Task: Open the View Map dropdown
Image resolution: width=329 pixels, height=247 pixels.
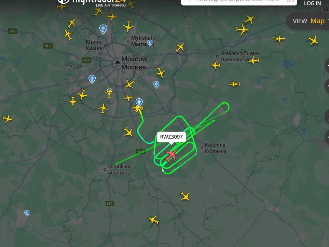Action: coord(308,21)
